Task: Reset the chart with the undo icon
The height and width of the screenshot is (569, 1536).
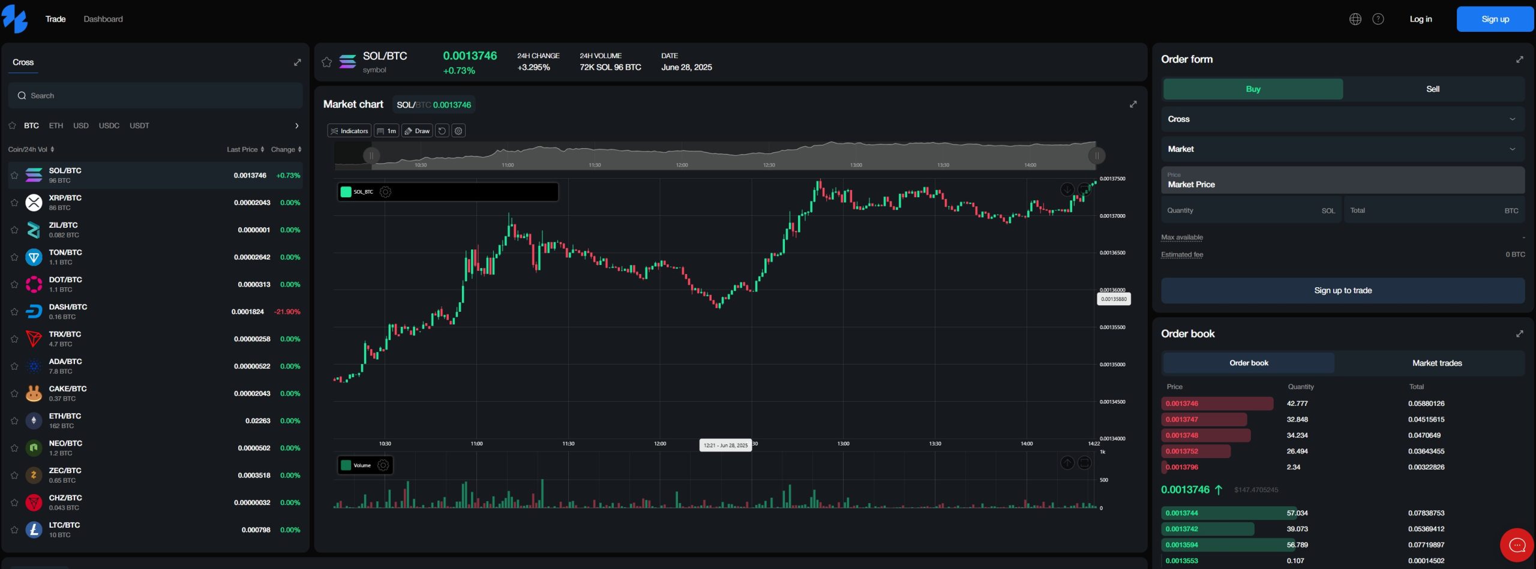Action: click(442, 131)
